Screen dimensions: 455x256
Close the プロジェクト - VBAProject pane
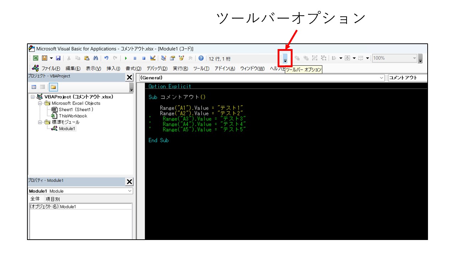(129, 78)
